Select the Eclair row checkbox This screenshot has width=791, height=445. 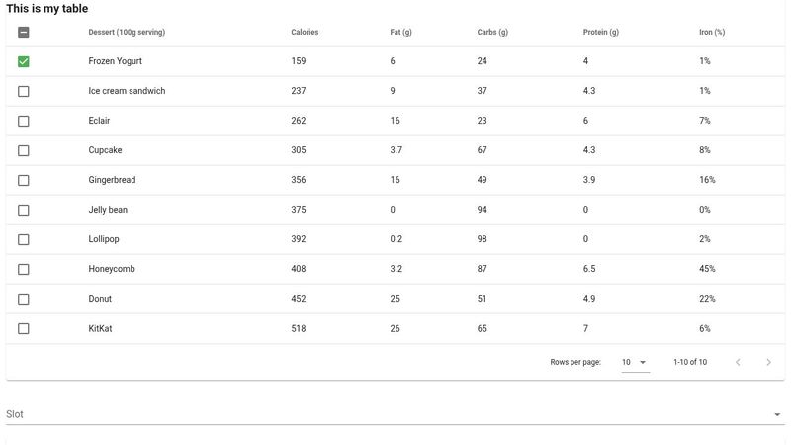(x=24, y=121)
